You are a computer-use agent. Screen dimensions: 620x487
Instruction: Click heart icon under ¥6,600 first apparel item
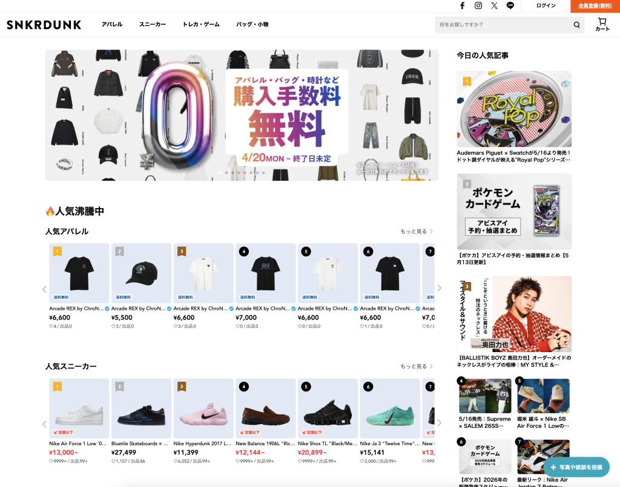pyautogui.click(x=51, y=326)
